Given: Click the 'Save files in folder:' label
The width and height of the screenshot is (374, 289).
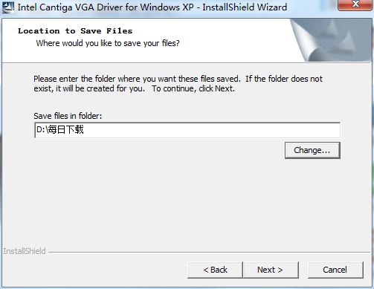Looking at the screenshot, I should click(68, 116).
